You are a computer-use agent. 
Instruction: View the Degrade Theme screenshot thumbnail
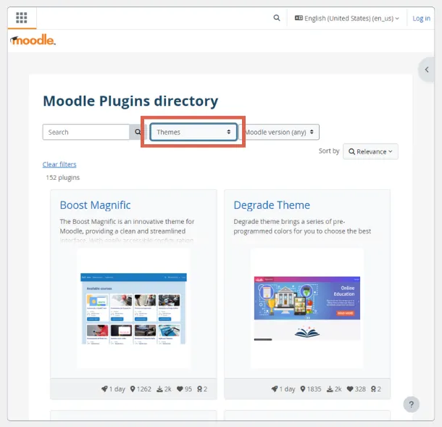[x=307, y=308]
